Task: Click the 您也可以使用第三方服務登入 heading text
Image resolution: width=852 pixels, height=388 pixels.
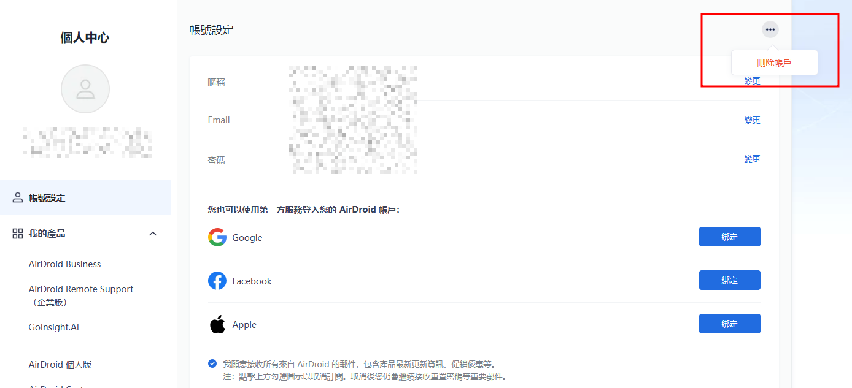Action: point(304,210)
